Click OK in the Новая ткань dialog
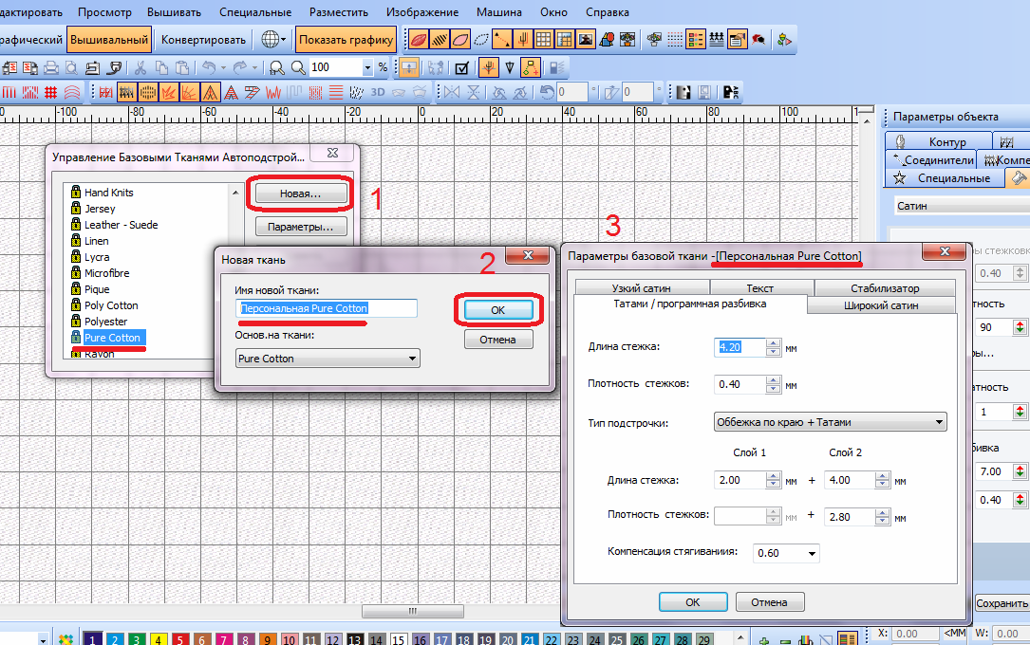This screenshot has height=645, width=1030. coord(498,309)
